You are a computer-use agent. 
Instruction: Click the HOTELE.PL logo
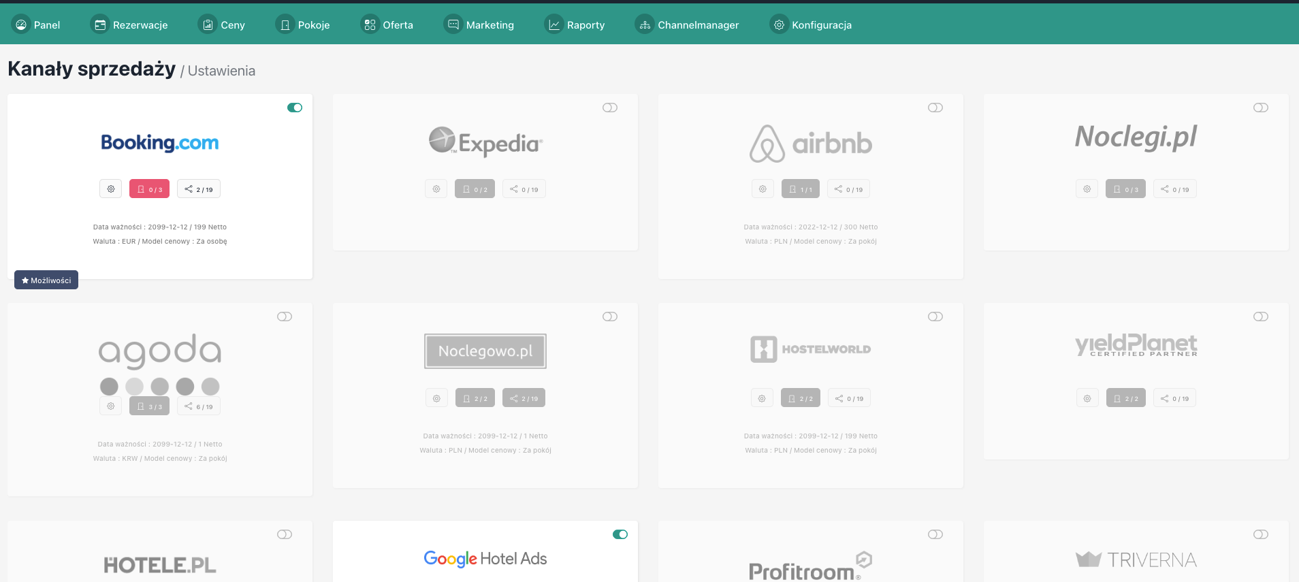point(160,565)
